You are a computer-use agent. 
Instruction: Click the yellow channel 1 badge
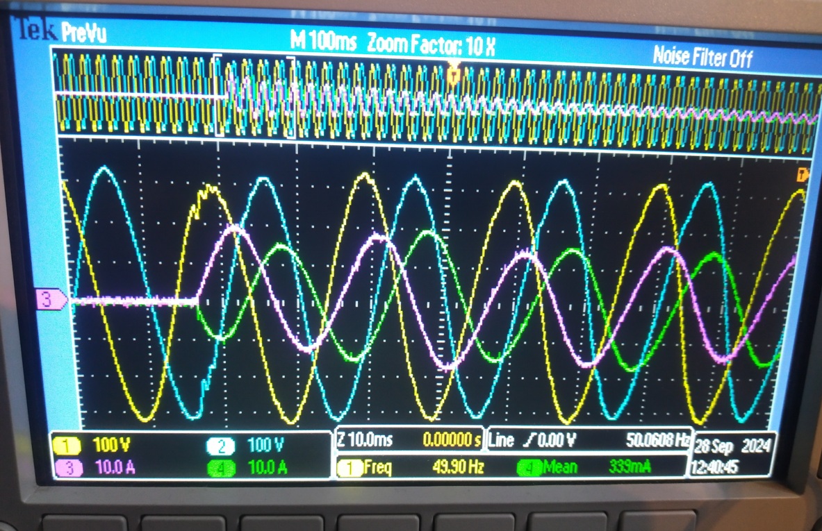(x=69, y=444)
